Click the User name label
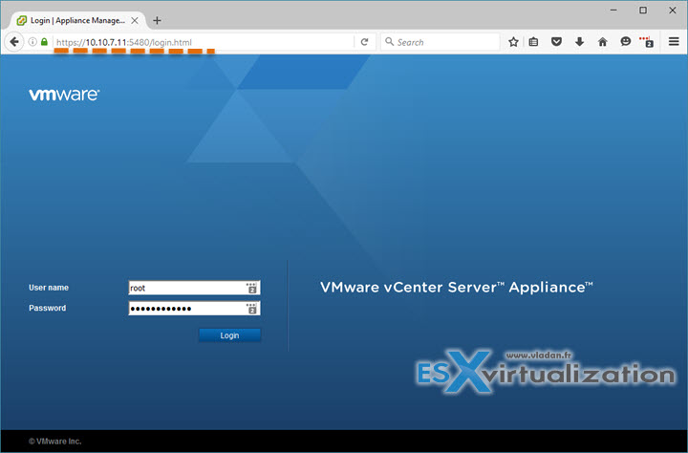 point(49,288)
